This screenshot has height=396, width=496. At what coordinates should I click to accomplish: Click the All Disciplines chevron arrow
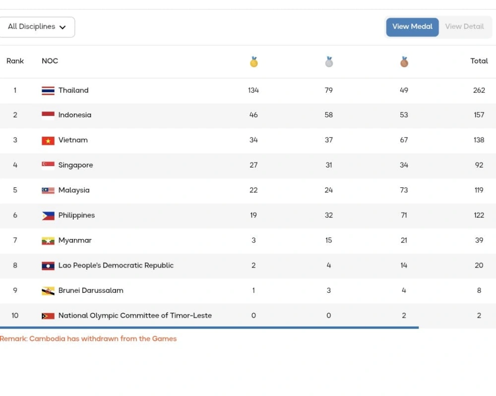(63, 27)
